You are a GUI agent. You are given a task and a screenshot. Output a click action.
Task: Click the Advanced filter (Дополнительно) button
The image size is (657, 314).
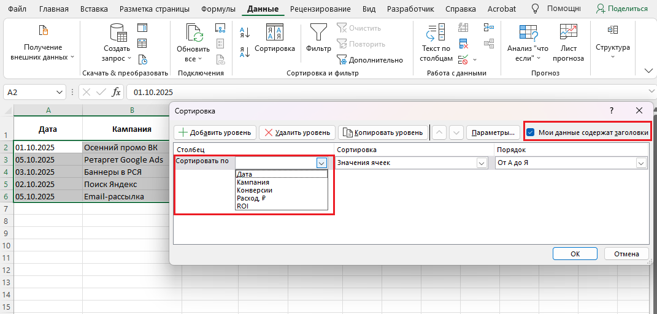[x=370, y=59]
